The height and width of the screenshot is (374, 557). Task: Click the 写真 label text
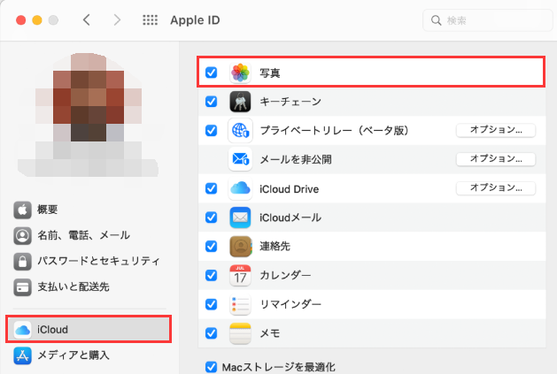[x=270, y=73]
